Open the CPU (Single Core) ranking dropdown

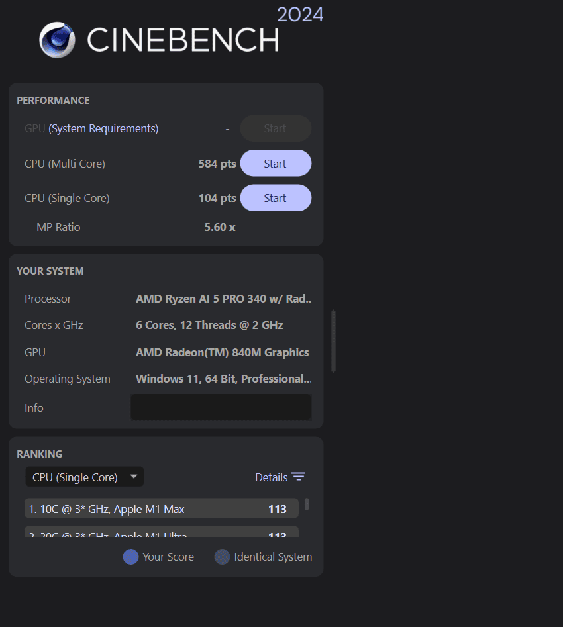coord(84,477)
